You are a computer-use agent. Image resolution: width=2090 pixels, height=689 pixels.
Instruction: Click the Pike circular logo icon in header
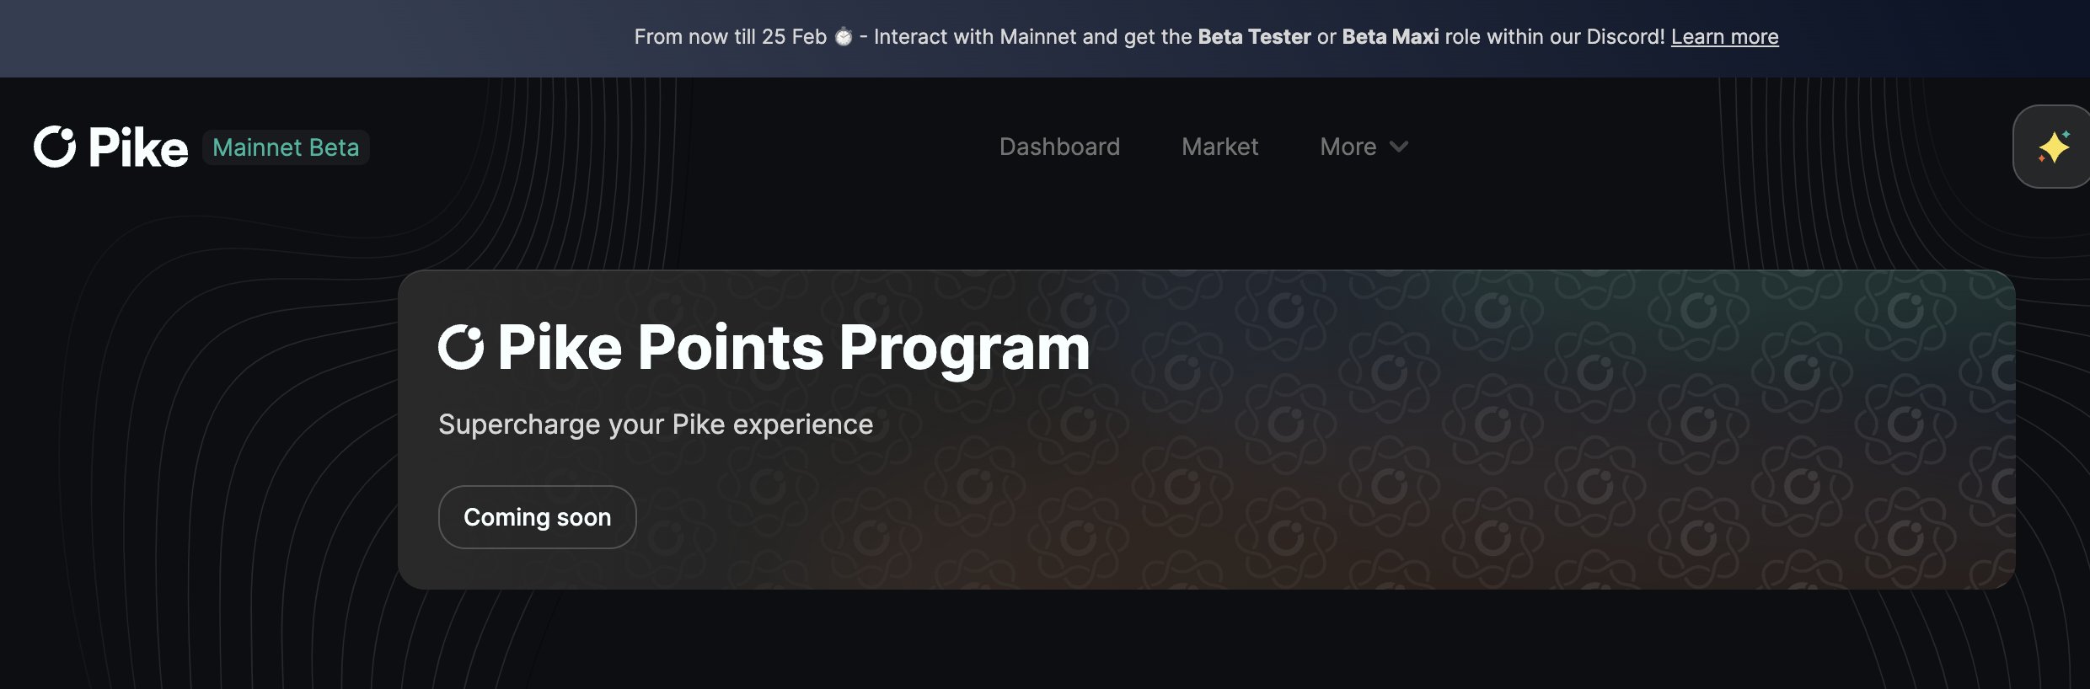tap(55, 147)
